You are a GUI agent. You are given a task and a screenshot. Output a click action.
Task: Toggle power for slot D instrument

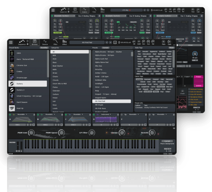[x=94, y=115]
